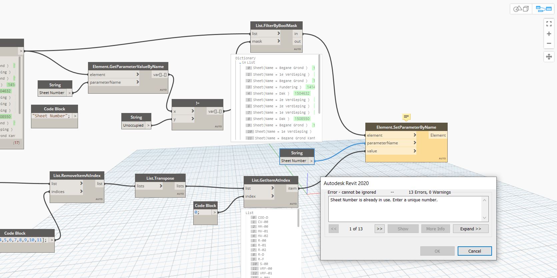557x278 pixels.
Task: Click the list input port chevron on List.FilterByBoolMask
Action: coord(279,34)
